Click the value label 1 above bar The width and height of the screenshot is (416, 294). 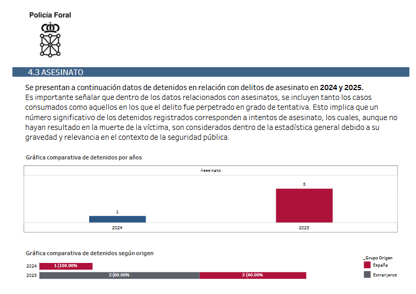[117, 212]
